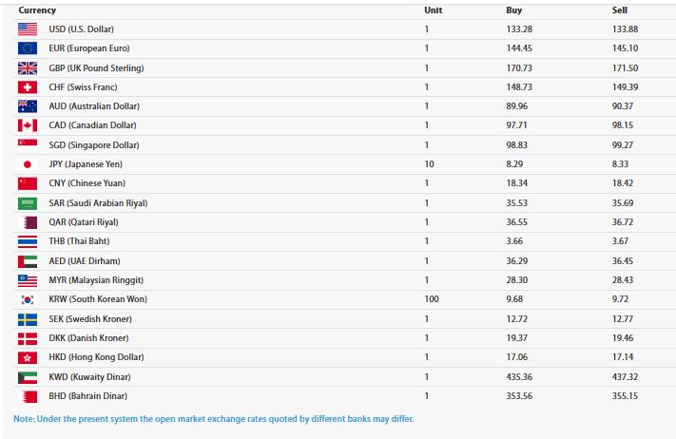The image size is (676, 439).
Task: Click the Buy column header
Action: [x=514, y=10]
